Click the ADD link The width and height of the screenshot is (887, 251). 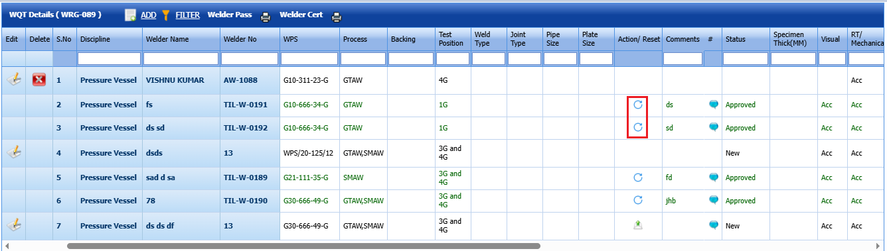(x=149, y=15)
